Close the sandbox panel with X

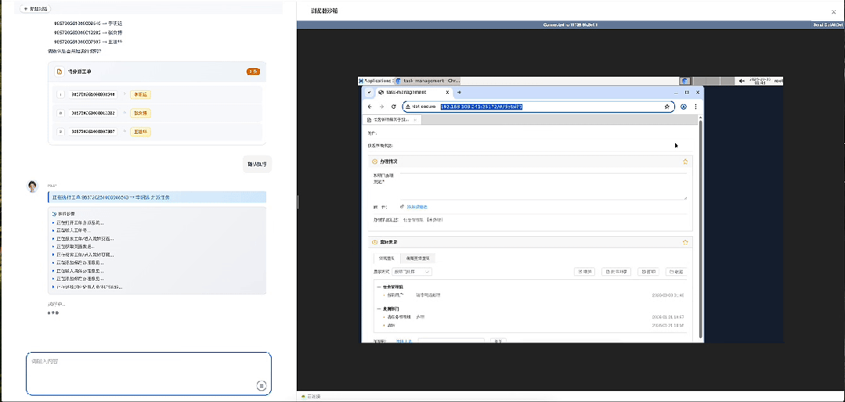click(833, 12)
